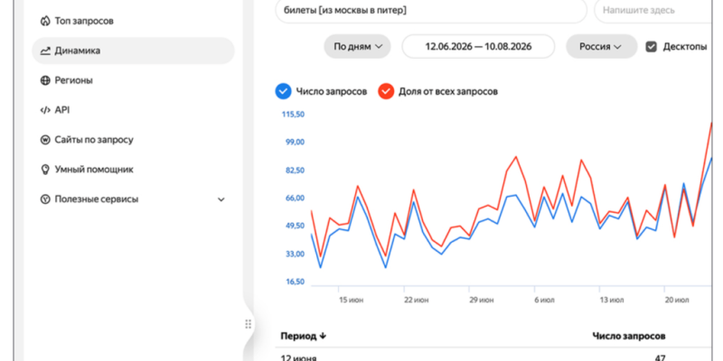Click the globe icon beside Регионы
Viewport: 723px width, 361px height.
point(44,80)
